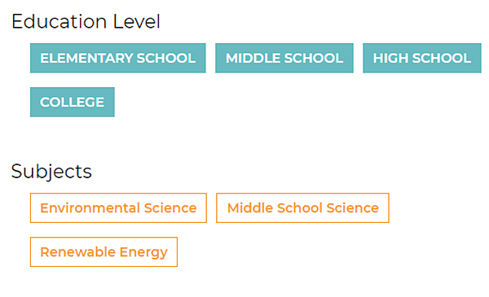
Task: Select the Middle School education level
Action: [x=284, y=58]
